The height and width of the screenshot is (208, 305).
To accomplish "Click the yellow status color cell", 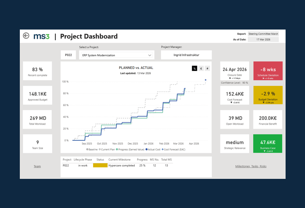I will point(100,166).
